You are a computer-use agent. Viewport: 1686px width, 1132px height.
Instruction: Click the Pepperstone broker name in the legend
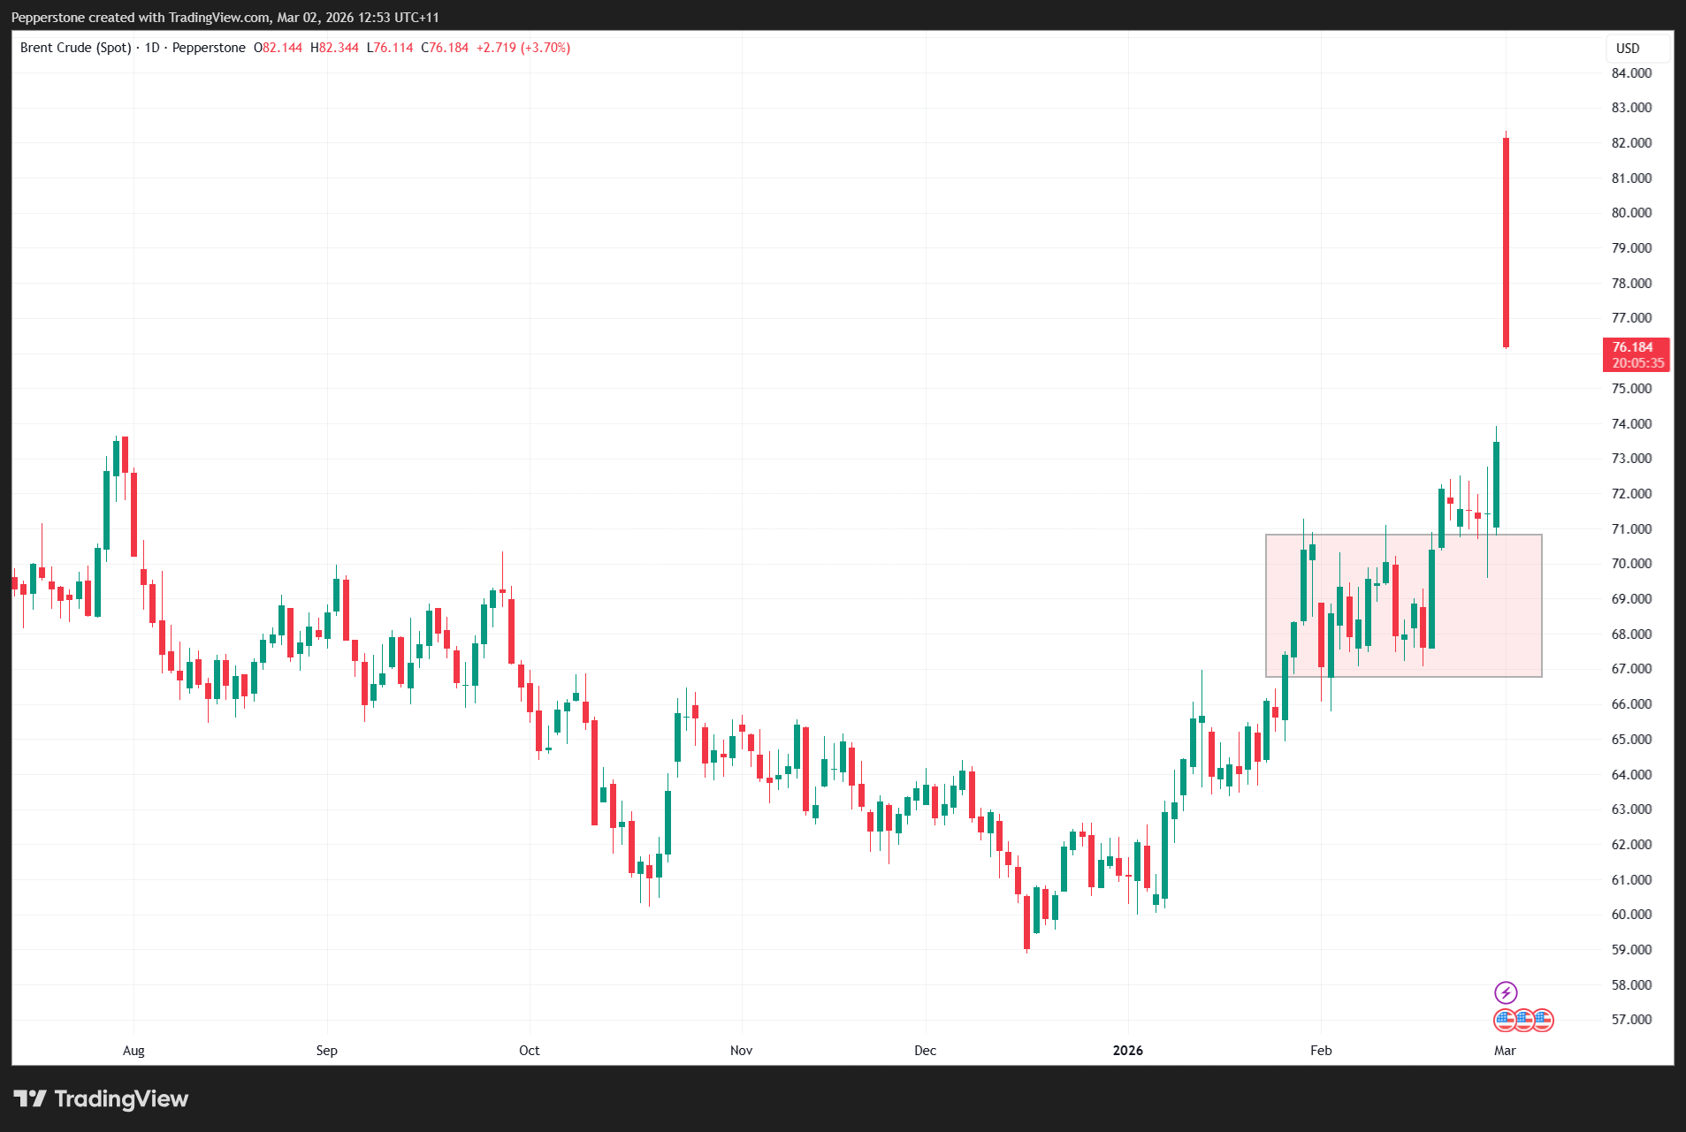[209, 48]
